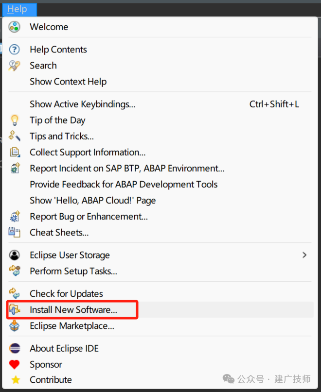Click the Cheat Sheets icon
321x392 pixels.
point(14,232)
